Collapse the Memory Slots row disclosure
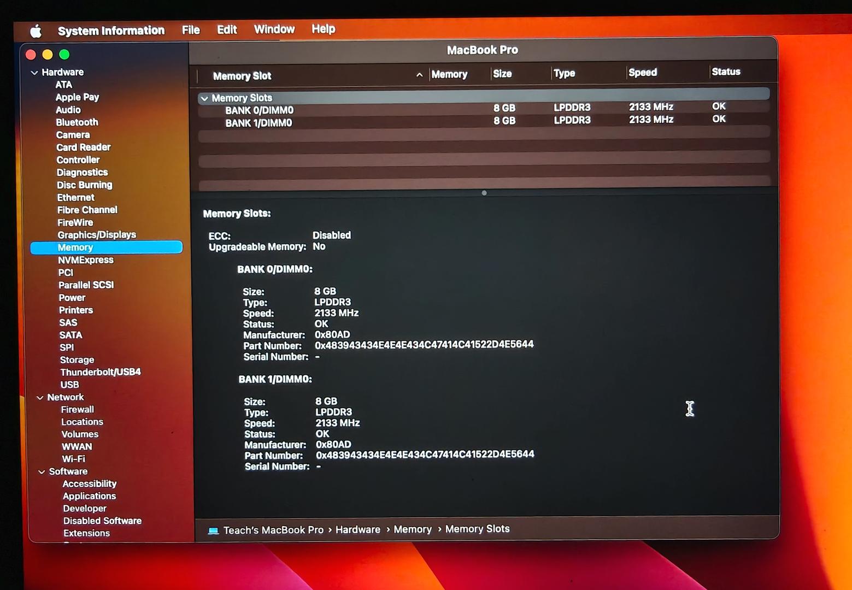 [x=204, y=99]
